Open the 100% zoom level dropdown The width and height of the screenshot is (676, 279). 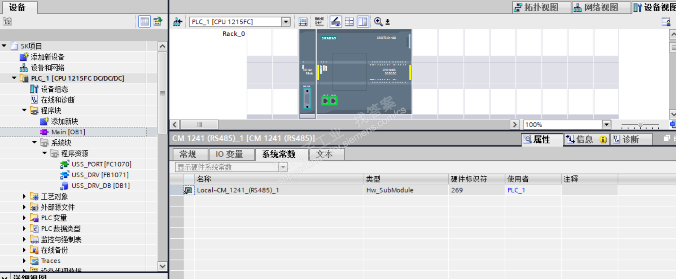606,125
